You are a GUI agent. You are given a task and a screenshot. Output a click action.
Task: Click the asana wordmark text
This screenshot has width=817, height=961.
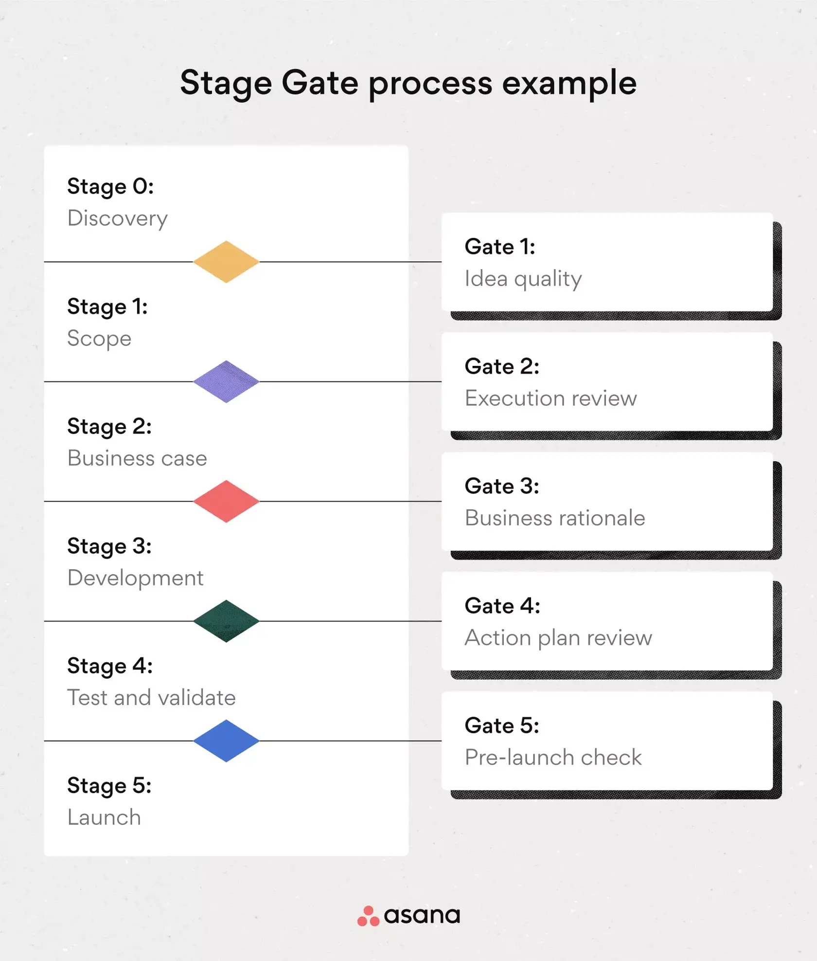click(x=422, y=916)
